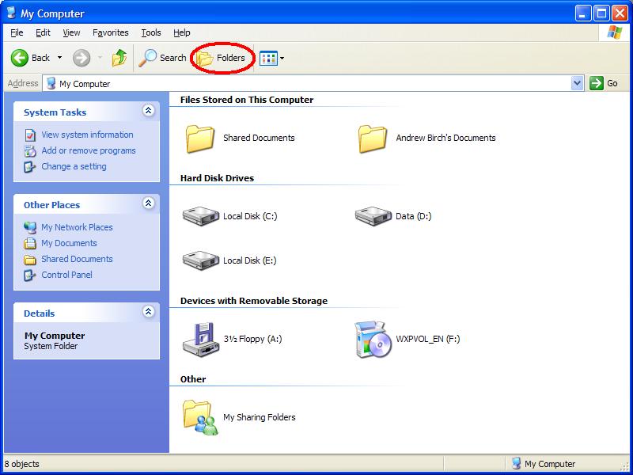Open My Documents in Other Places
633x475 pixels.
pyautogui.click(x=69, y=243)
